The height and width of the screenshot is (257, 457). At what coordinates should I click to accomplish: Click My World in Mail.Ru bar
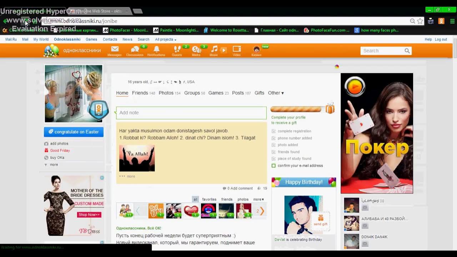(x=41, y=39)
